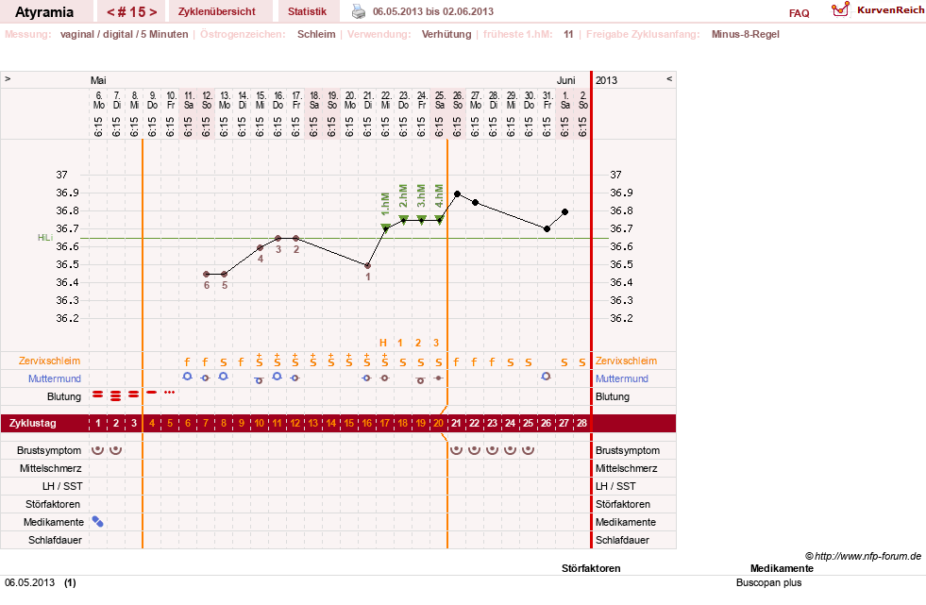
Task: Click the Brustsymptom icon on cycle day 23
Action: pos(492,450)
